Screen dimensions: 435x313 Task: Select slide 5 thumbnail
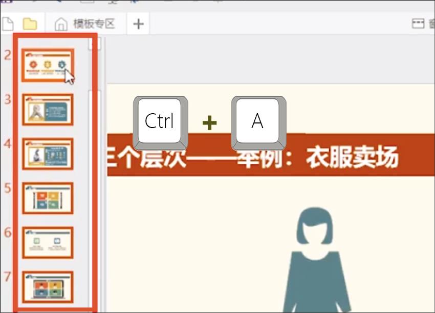pyautogui.click(x=48, y=198)
